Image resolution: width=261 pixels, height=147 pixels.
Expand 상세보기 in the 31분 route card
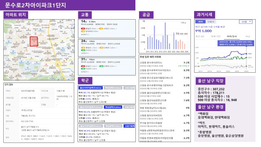coord(85,72)
